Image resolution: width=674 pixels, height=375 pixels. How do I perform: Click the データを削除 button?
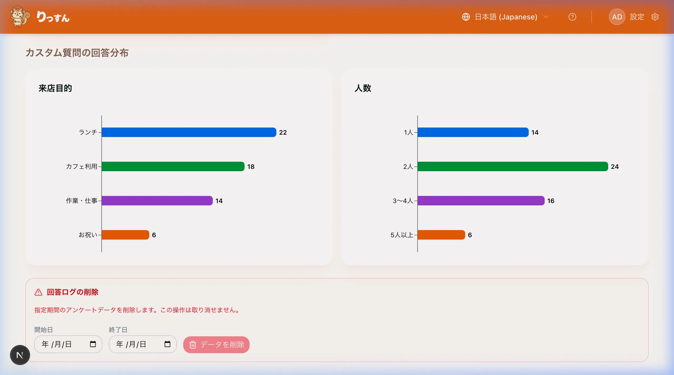click(x=216, y=344)
